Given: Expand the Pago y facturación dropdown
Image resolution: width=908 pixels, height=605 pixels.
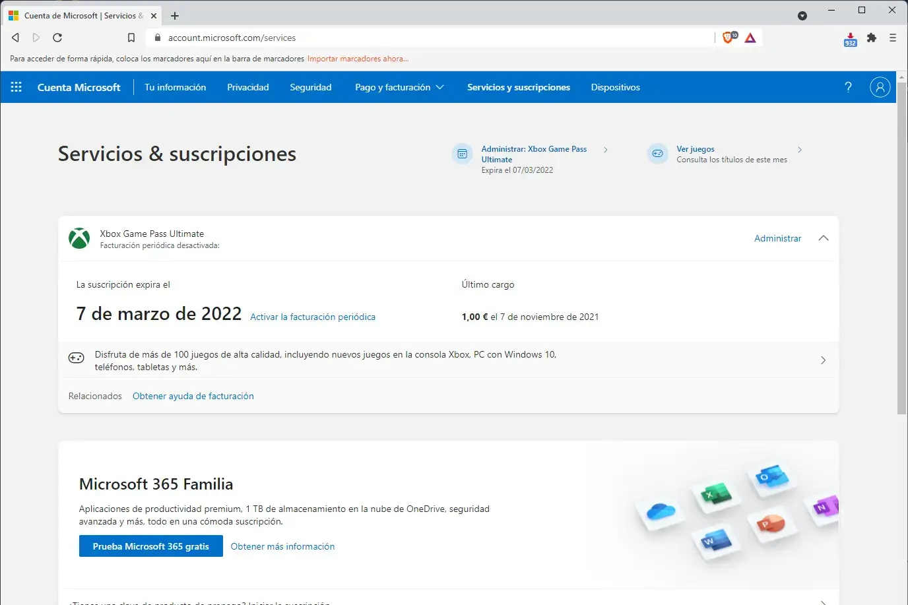Looking at the screenshot, I should pos(399,87).
